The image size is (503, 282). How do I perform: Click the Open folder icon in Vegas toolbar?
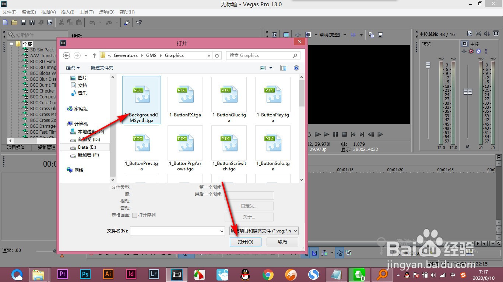(x=14, y=22)
